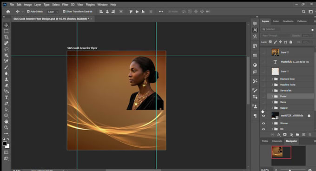The width and height of the screenshot is (316, 171).
Task: Select the Lasso tool
Action: pyautogui.click(x=6, y=49)
